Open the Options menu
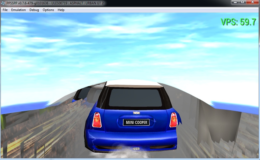The height and width of the screenshot is (160, 260). tap(48, 10)
